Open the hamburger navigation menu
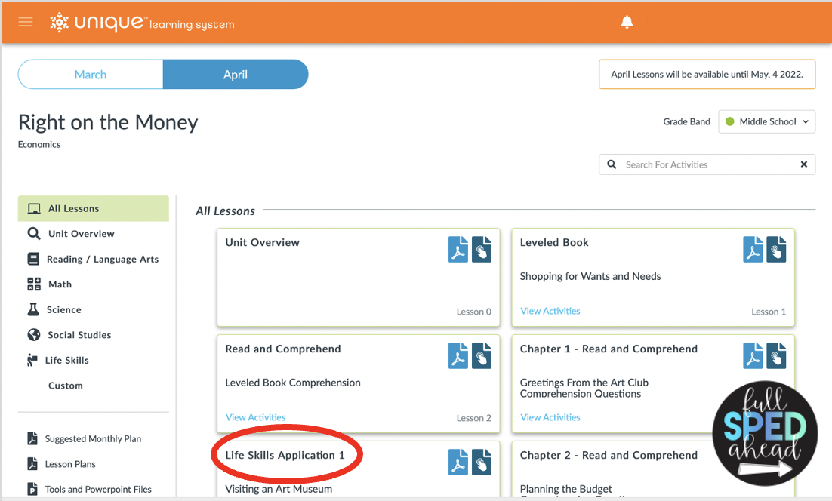Viewport: 832px width, 501px height. tap(26, 22)
